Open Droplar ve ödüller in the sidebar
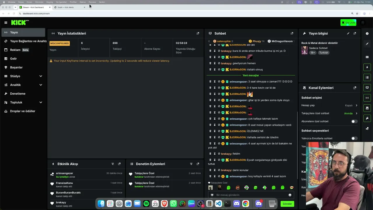Screen dimensions: 373x210 click(23, 111)
